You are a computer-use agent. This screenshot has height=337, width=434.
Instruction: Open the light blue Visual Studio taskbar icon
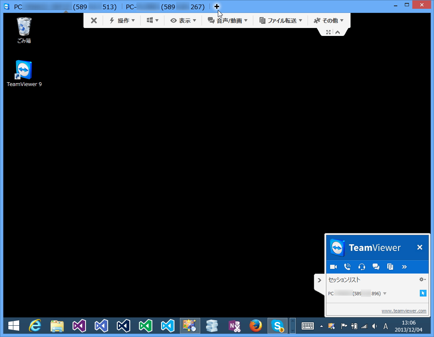tap(168, 326)
